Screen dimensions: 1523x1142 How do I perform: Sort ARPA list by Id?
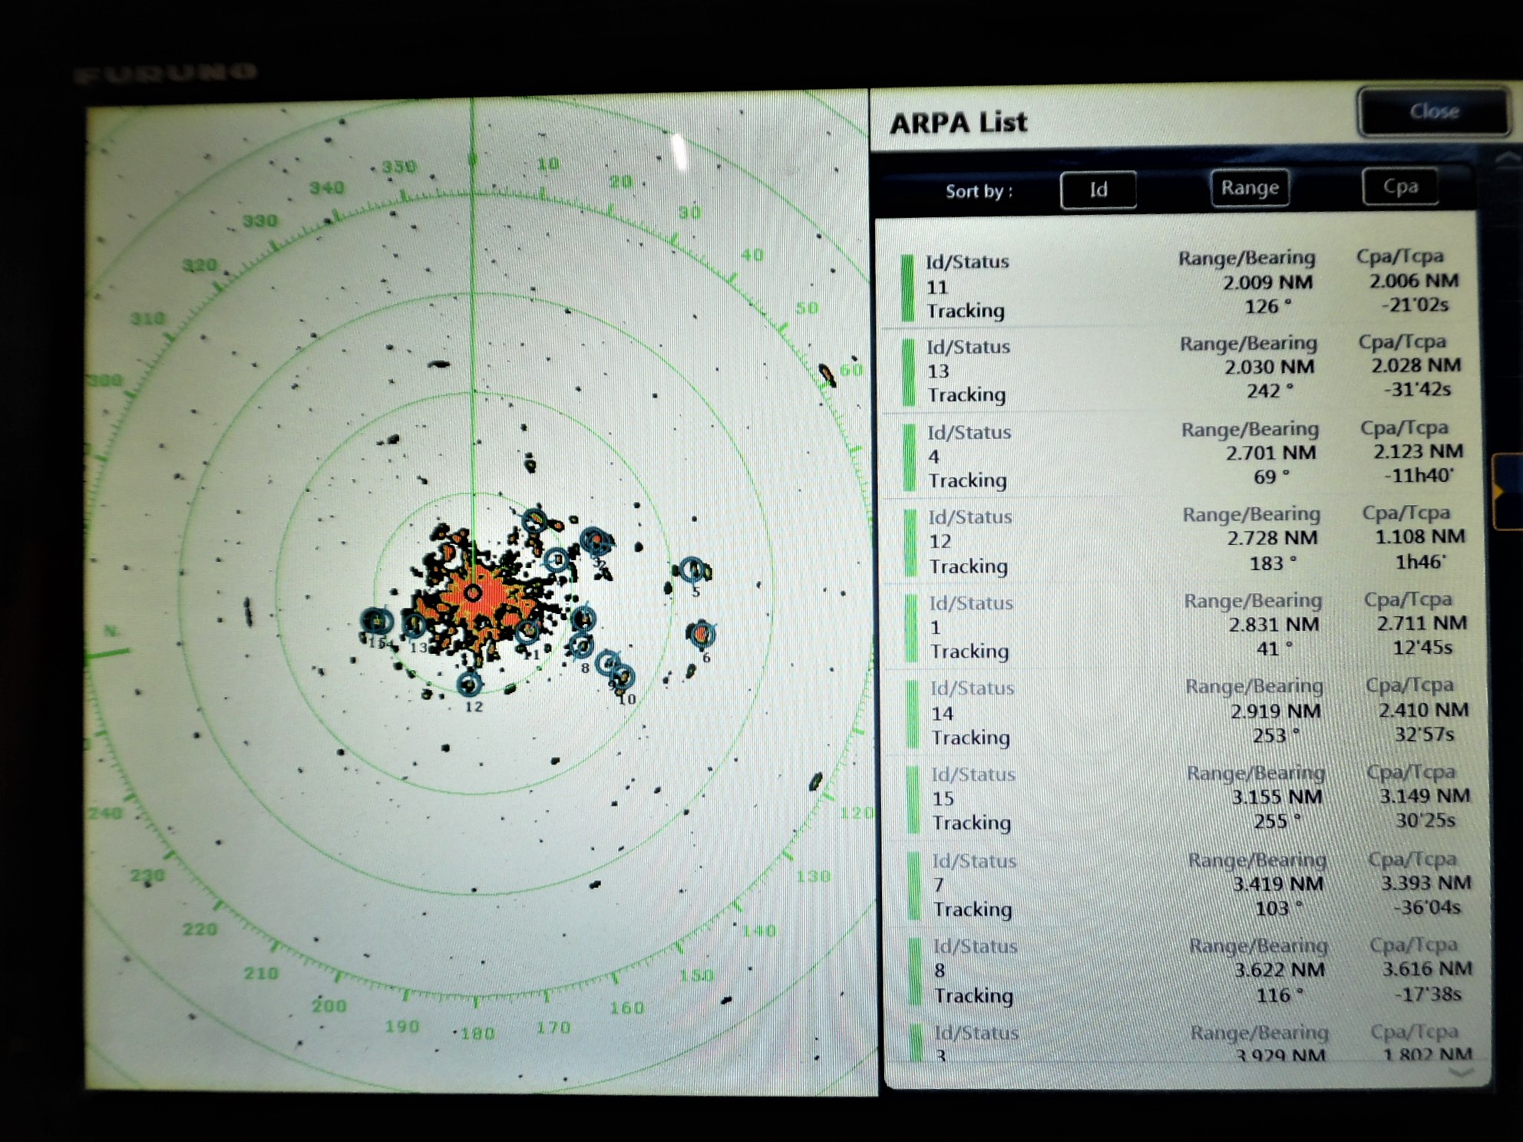coord(1098,190)
